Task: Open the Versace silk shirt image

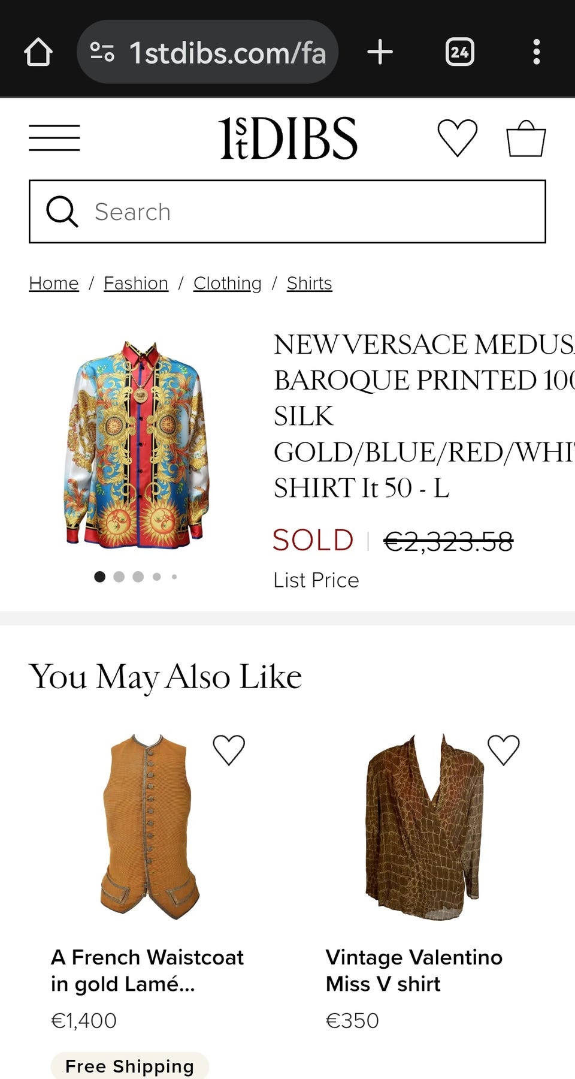Action: (x=137, y=444)
